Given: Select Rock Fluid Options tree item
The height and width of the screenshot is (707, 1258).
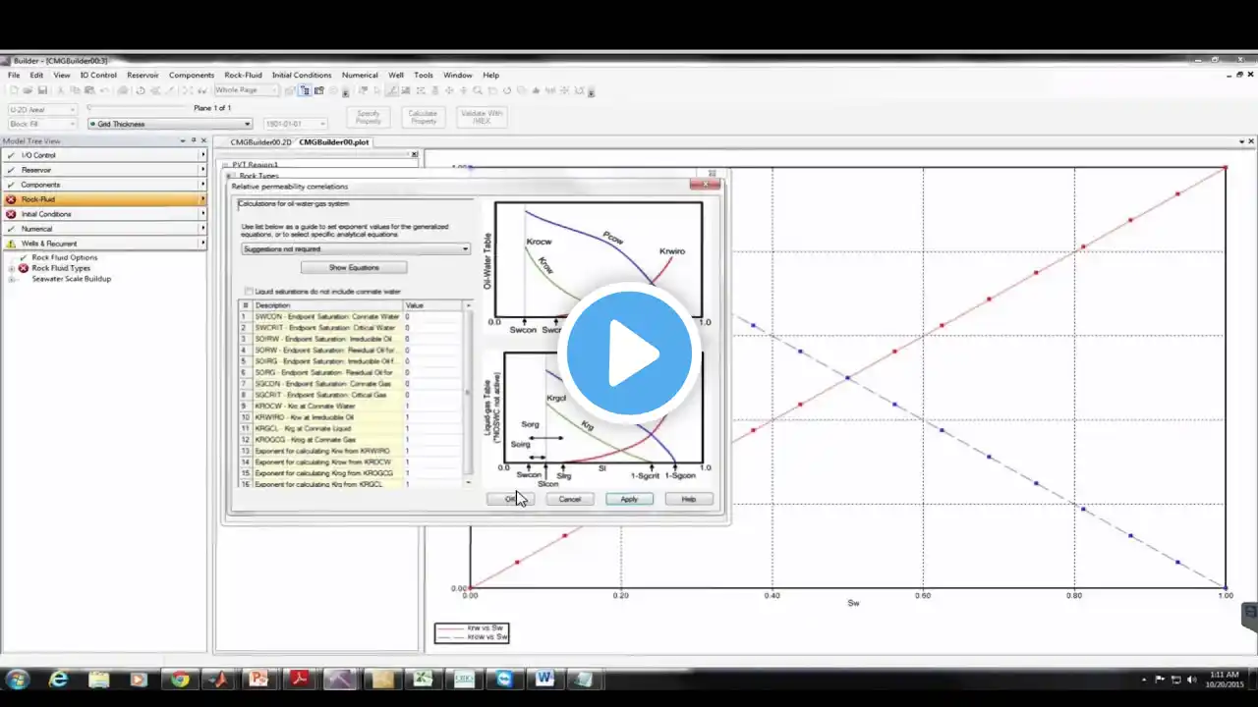Looking at the screenshot, I should 65,257.
